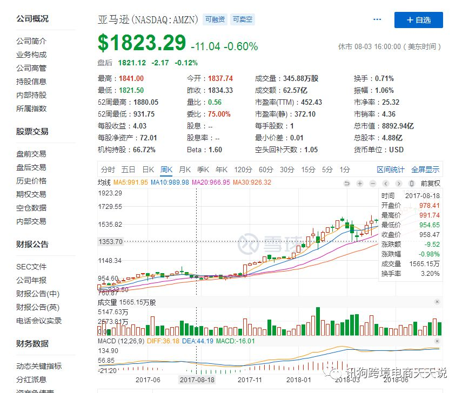Screen dimensions: 462x393
Task: Switch to the 五日 chart tab
Action: coord(128,170)
